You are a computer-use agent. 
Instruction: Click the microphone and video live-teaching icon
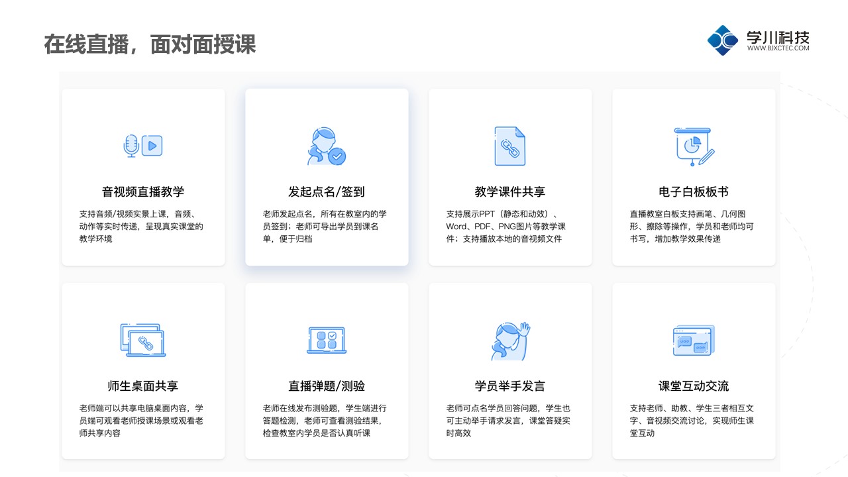click(x=143, y=146)
